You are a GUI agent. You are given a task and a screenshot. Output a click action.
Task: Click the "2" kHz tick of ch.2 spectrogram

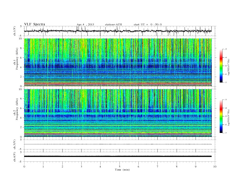pos(21,127)
